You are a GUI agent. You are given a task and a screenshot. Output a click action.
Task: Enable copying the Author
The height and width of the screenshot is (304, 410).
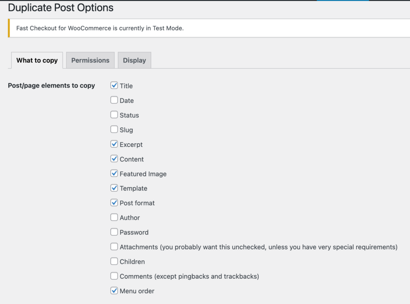pos(114,217)
